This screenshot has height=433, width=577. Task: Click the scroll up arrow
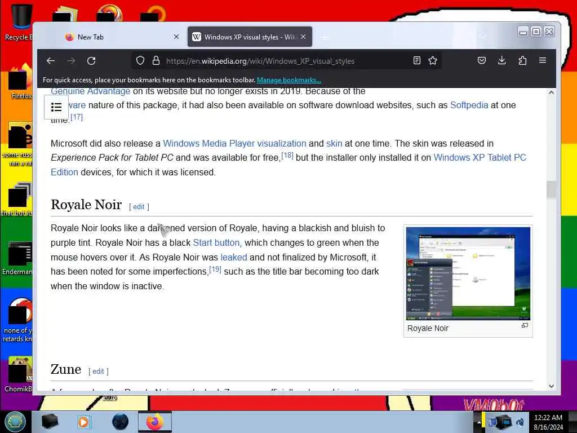(551, 92)
